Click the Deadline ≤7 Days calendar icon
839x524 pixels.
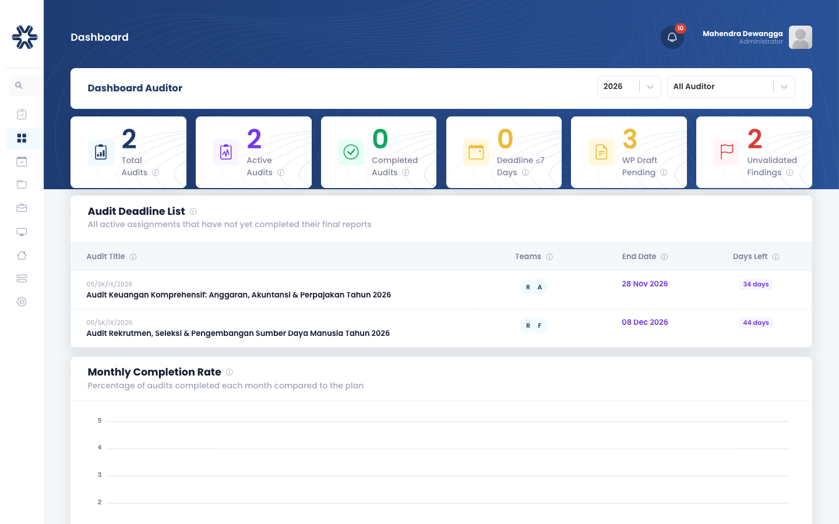[476, 153]
